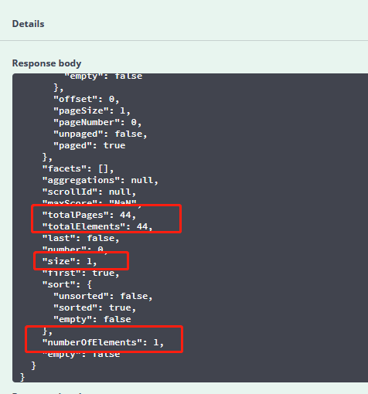Select the "facets": [] line
The width and height of the screenshot is (368, 394).
pyautogui.click(x=78, y=168)
